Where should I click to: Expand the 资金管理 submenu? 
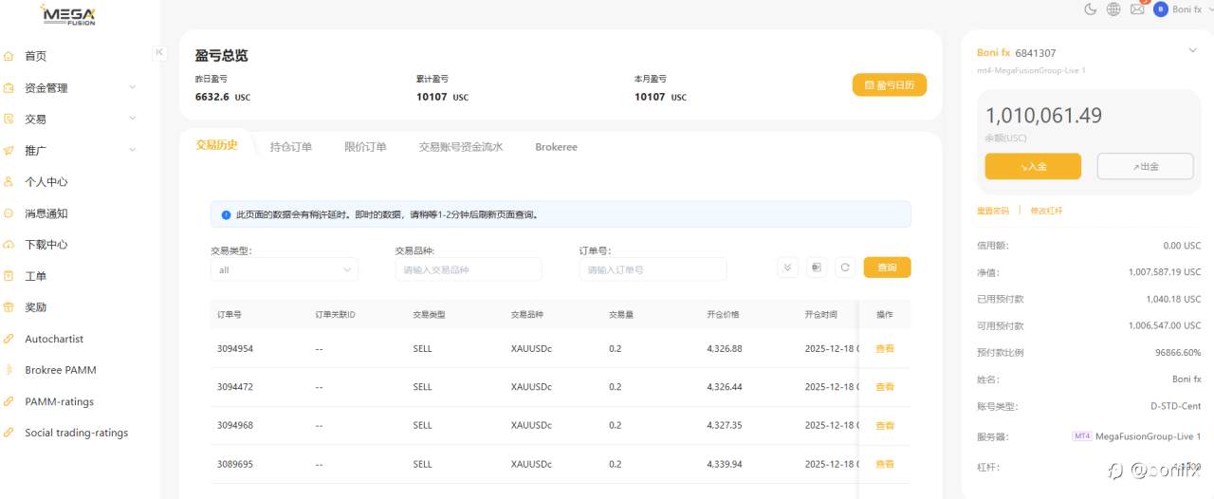click(131, 87)
